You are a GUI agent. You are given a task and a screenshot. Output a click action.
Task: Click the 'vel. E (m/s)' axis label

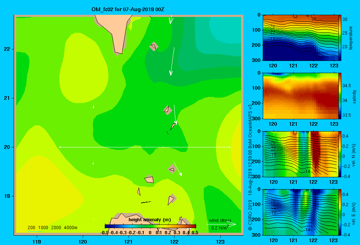coord(354,214)
